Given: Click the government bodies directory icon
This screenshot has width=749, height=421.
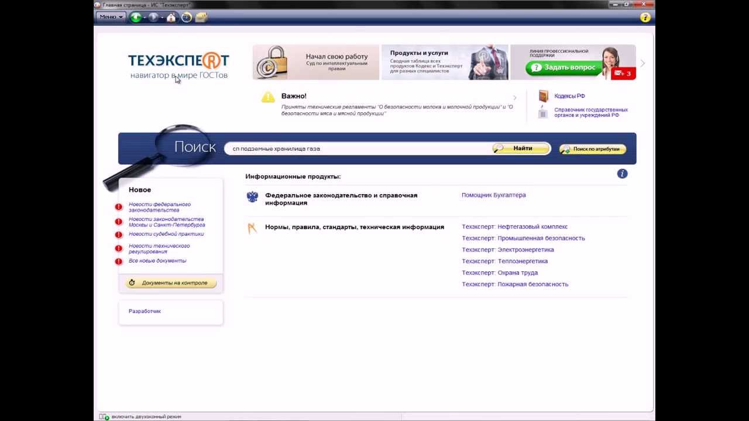Looking at the screenshot, I should click(544, 112).
